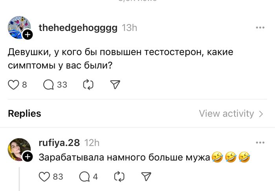275x191 pixels.
Task: Share thehedgehogggg's post via paper plane
Action: pyautogui.click(x=115, y=85)
